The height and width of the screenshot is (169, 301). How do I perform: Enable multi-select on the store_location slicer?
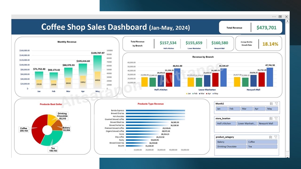click(271, 119)
